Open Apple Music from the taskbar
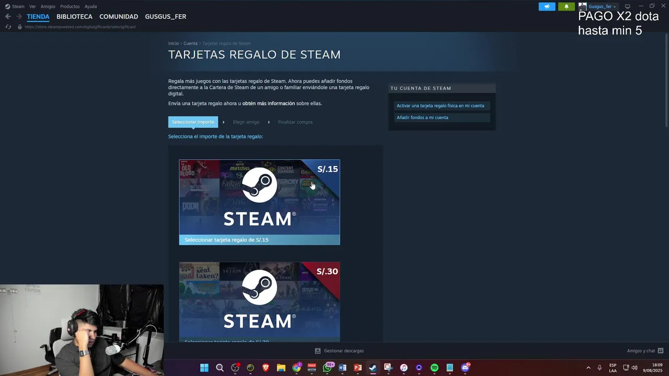669x376 pixels. 403,368
